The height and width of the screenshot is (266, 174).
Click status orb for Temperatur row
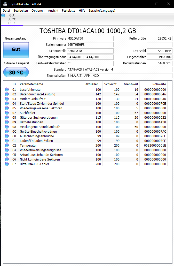[x=7, y=146]
